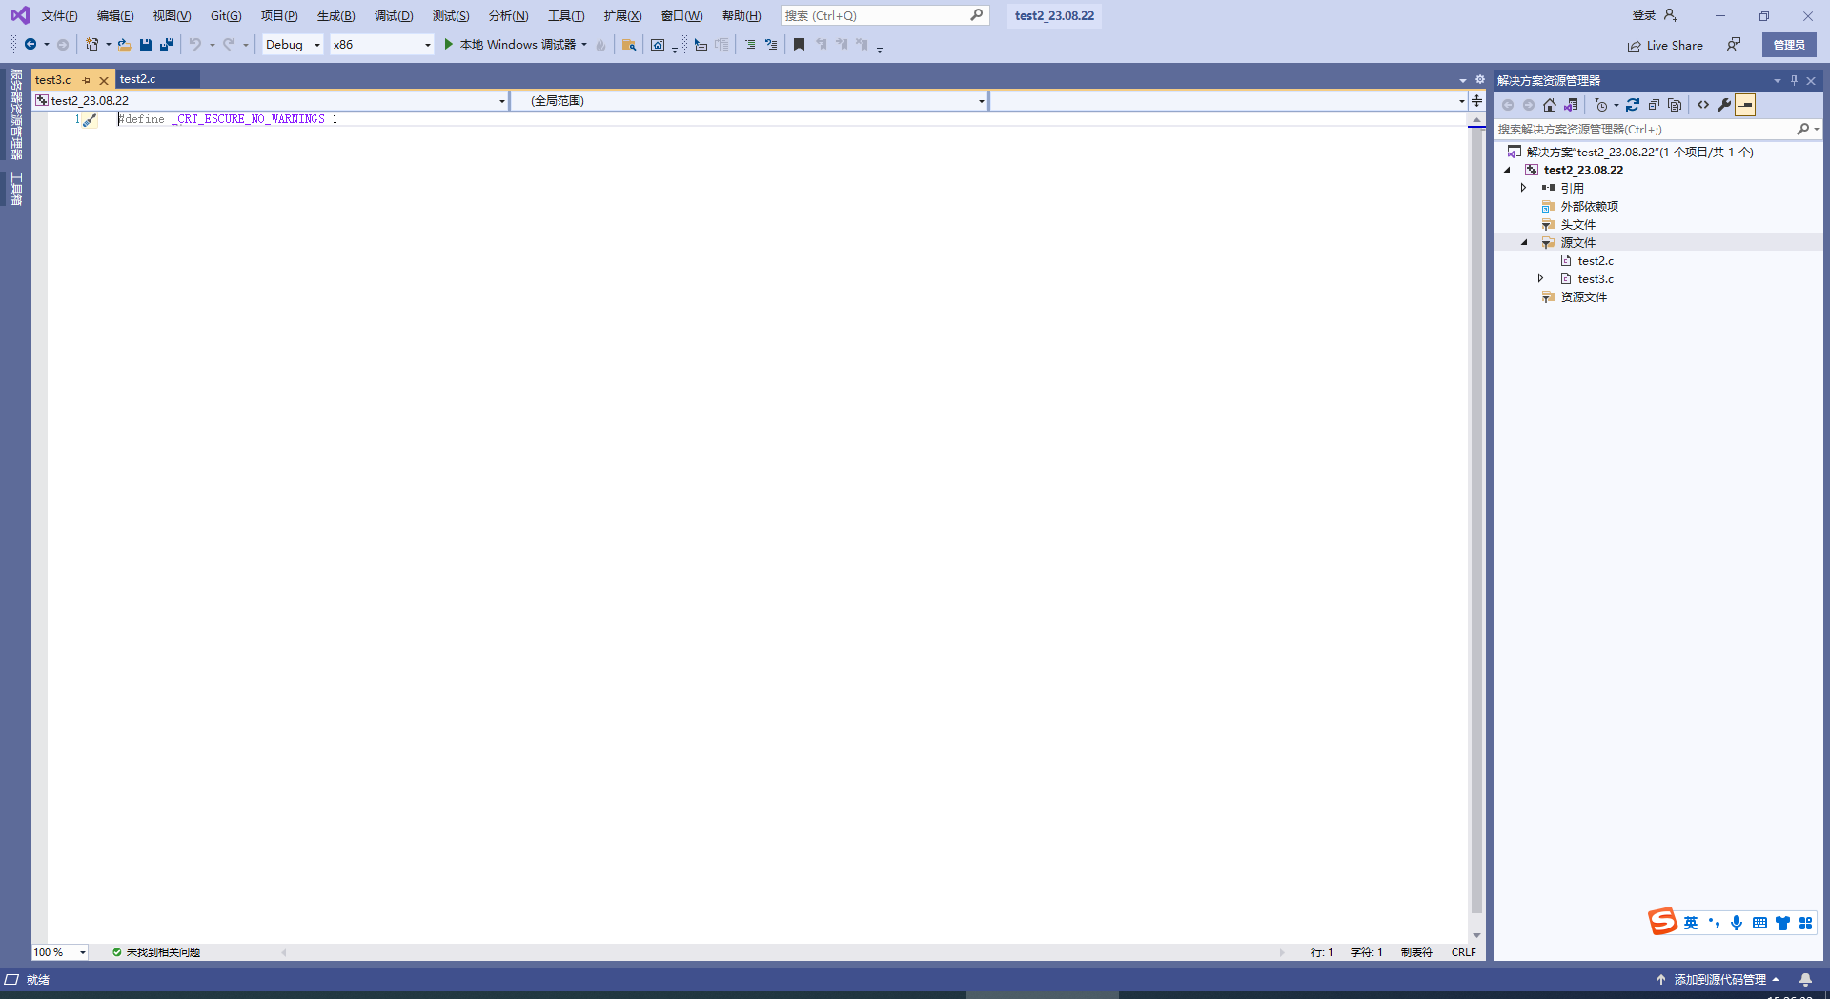
Task: Click the new project icon
Action: click(92, 45)
